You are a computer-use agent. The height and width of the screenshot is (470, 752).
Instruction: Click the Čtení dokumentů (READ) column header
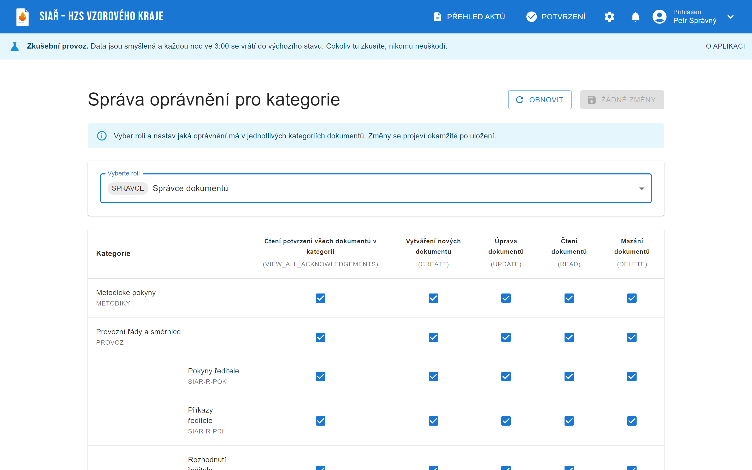coord(569,252)
